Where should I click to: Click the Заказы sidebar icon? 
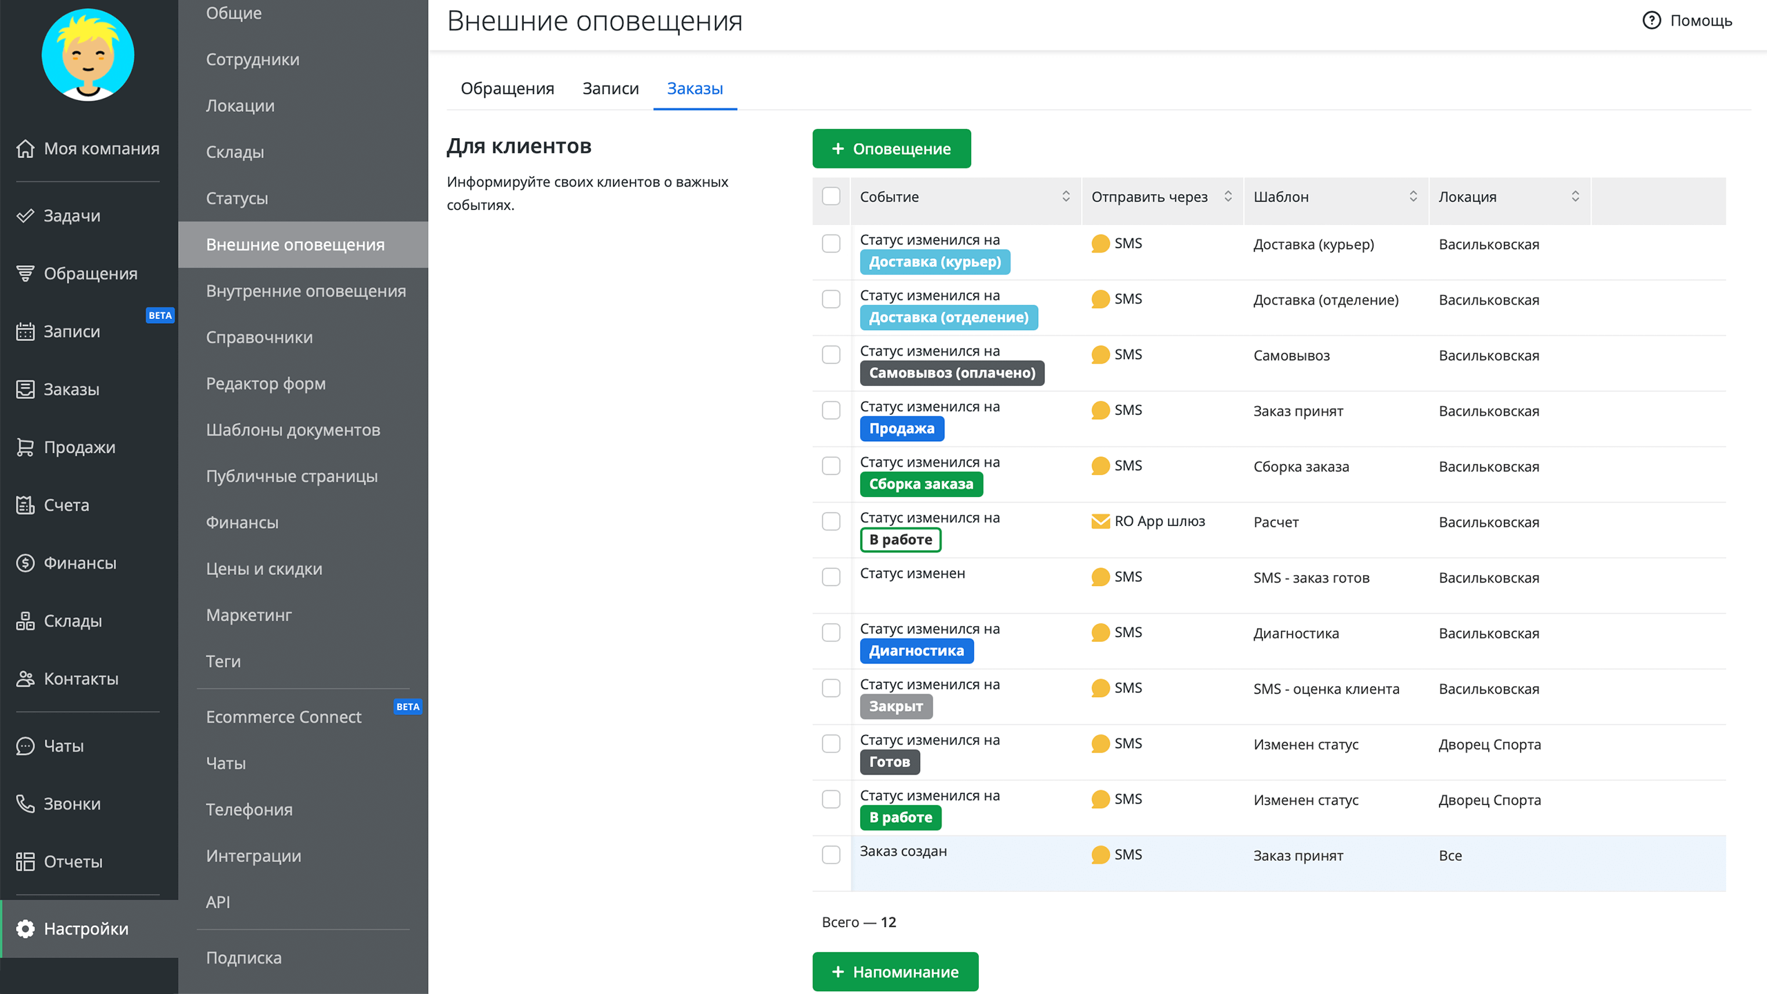(x=26, y=389)
